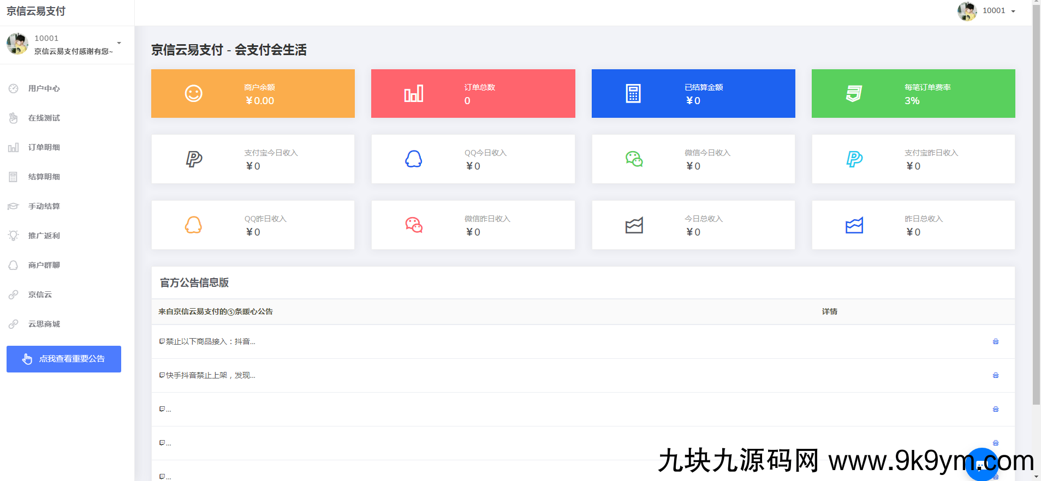This screenshot has width=1041, height=481.
Task: Click the orange QQ icon for QQ昨日收入
Action: pos(193,225)
